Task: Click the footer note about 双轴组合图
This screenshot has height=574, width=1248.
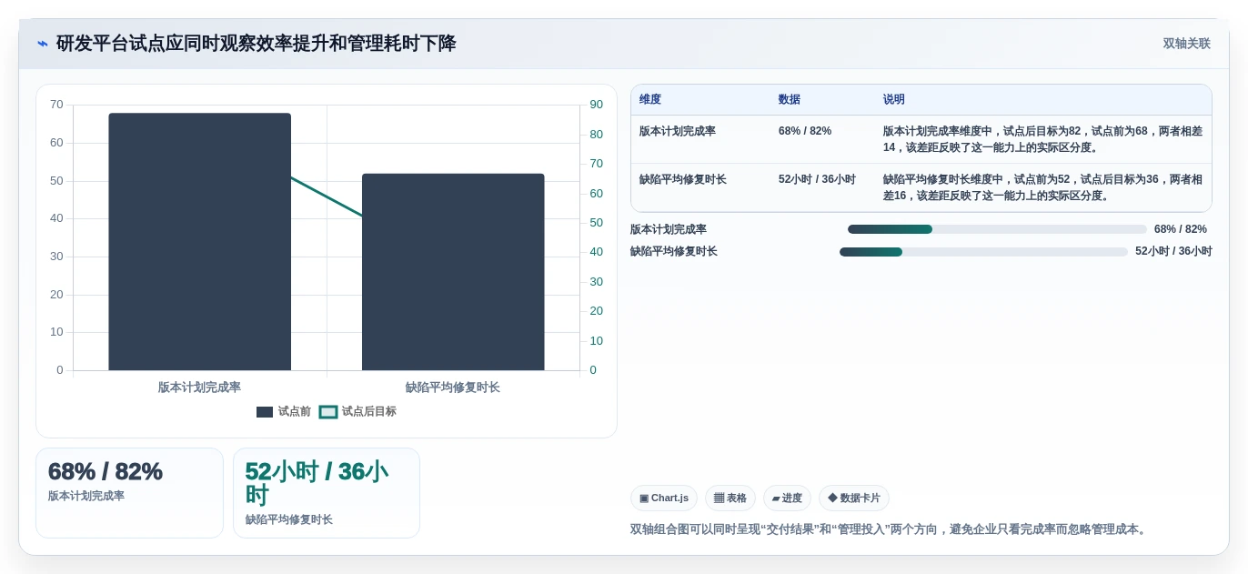Action: click(890, 529)
